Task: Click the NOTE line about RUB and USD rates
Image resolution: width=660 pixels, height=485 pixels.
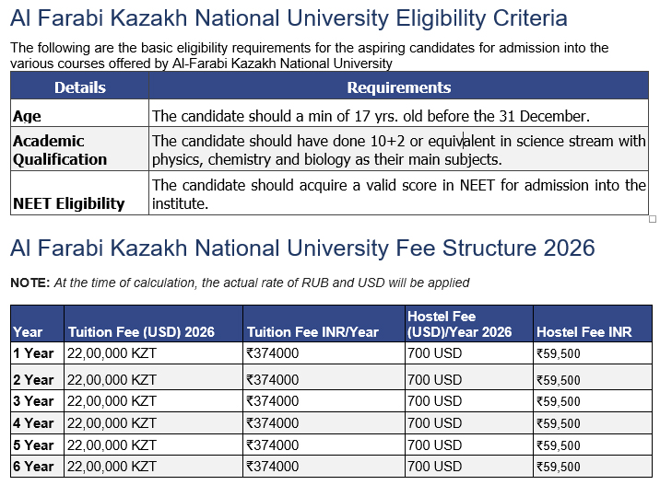Action: pyautogui.click(x=240, y=283)
